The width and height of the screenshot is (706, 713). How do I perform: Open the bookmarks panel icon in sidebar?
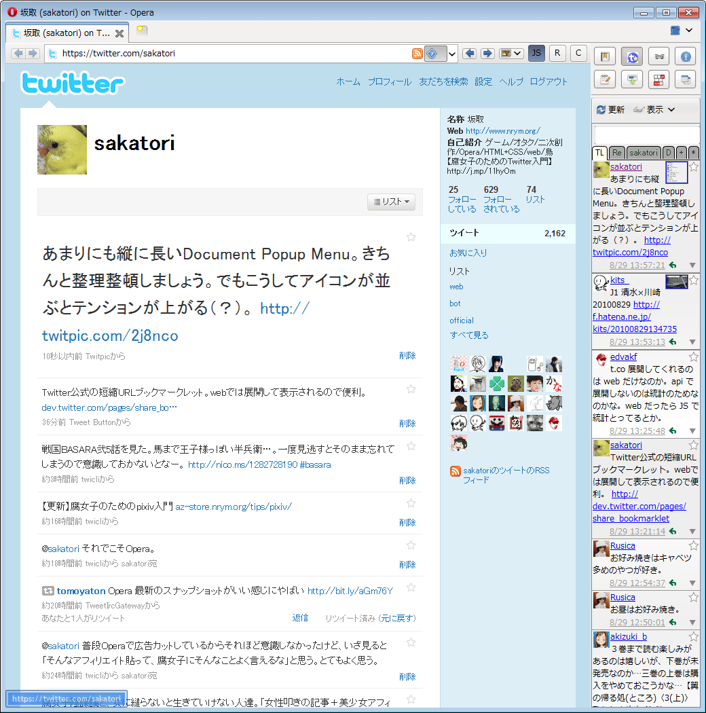605,57
